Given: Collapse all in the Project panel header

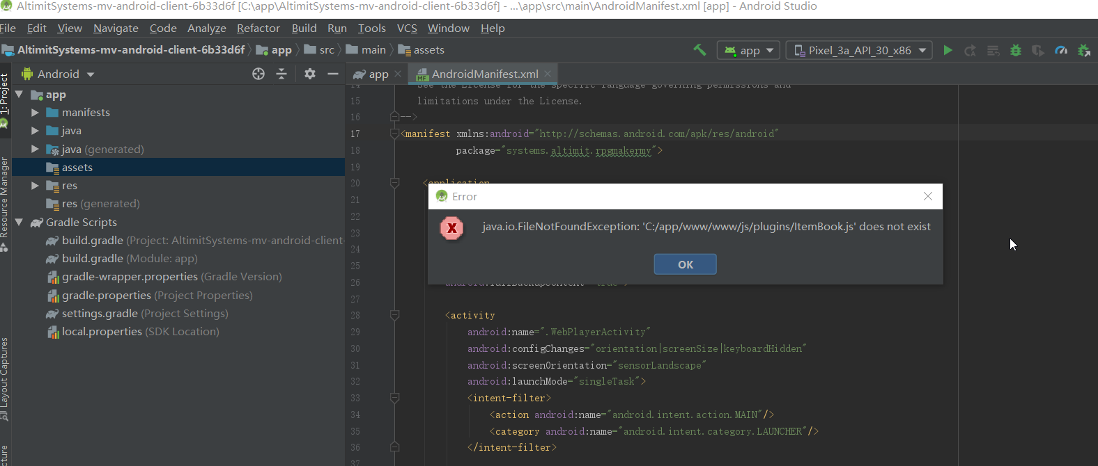Looking at the screenshot, I should [x=281, y=74].
